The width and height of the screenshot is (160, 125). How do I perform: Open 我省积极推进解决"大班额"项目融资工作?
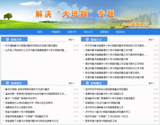point(27,116)
